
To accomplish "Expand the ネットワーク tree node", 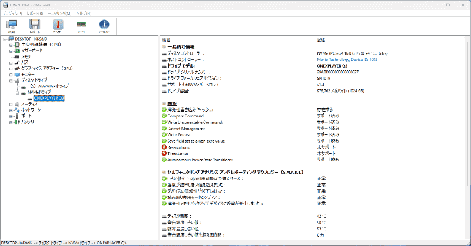I will coord(11,110).
